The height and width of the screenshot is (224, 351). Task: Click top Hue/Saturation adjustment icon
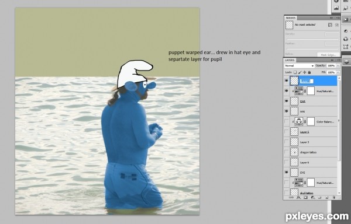tap(299, 91)
